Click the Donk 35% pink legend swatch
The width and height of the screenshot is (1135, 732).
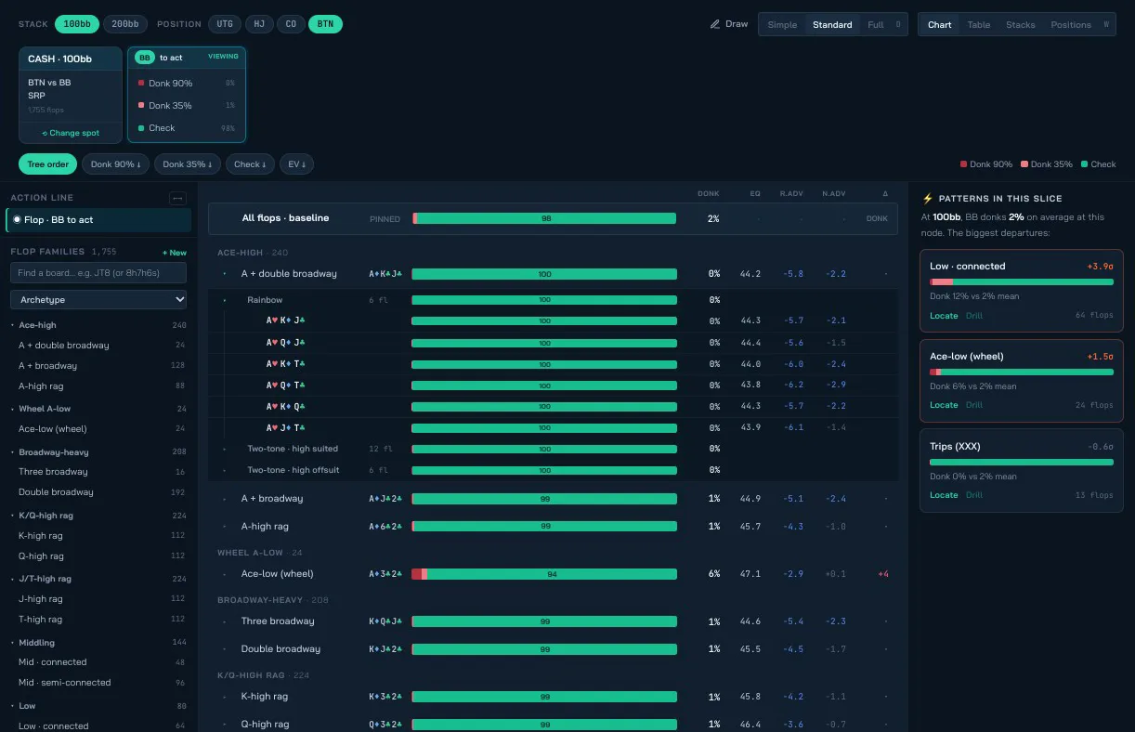1024,164
